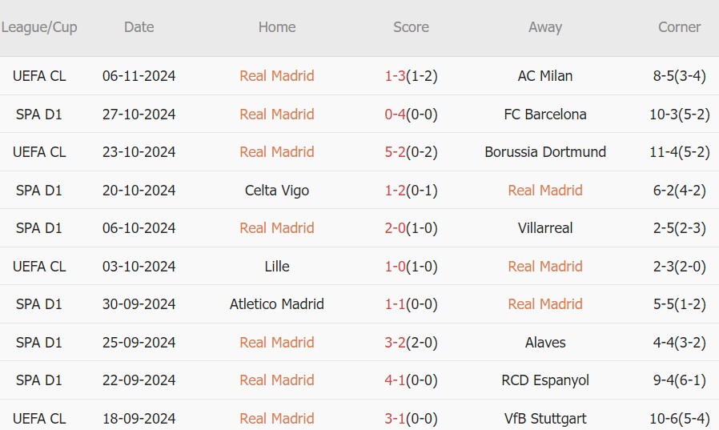Open the Alaves team link
Image resolution: width=719 pixels, height=430 pixels.
545,343
